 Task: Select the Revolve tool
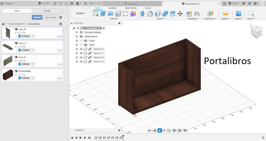click(x=111, y=14)
